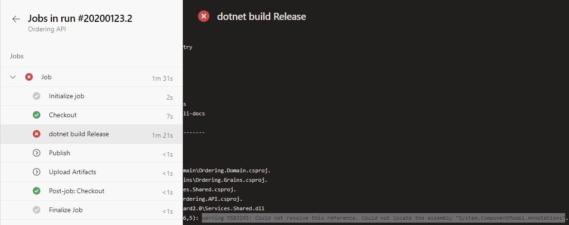Click the skipped icon beside Publish
569x225 pixels.
pyautogui.click(x=37, y=153)
